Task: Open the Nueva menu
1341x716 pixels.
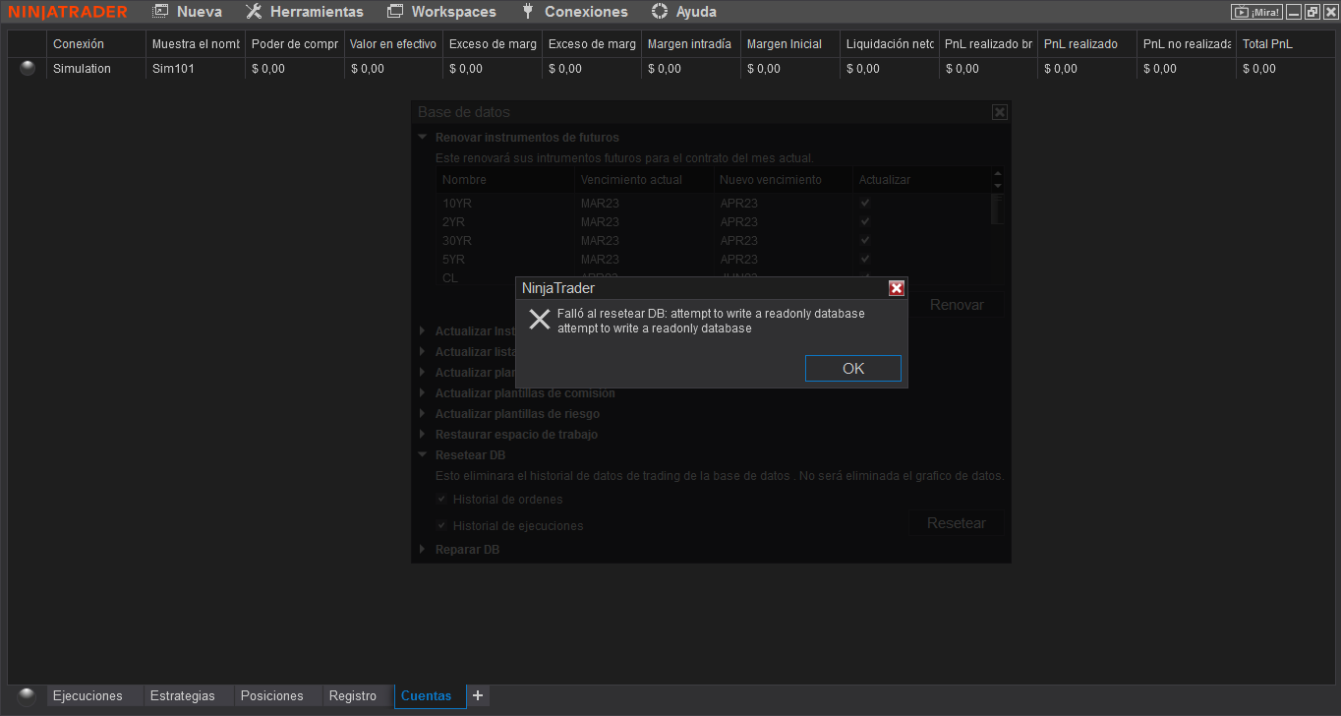Action: click(x=188, y=12)
